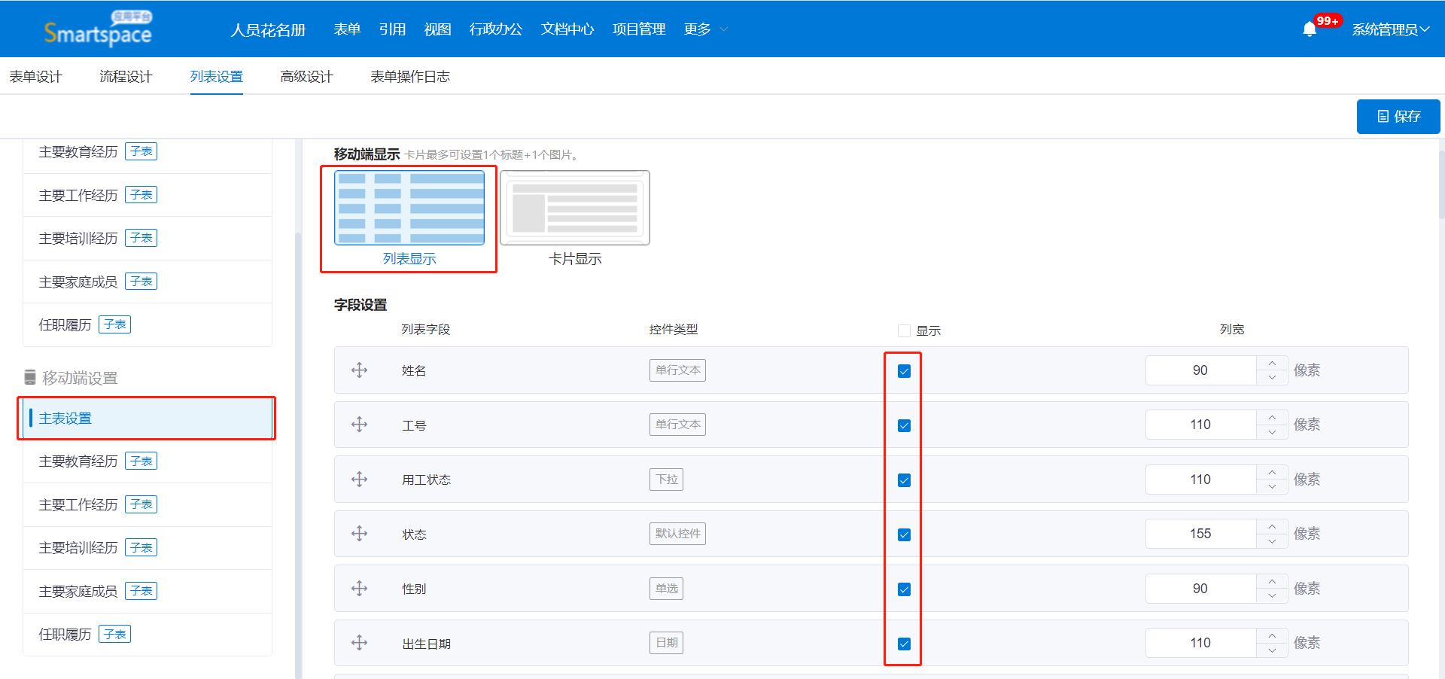Uncheck the 显示 checkbox for 用工状态
The image size is (1445, 679).
click(x=905, y=480)
